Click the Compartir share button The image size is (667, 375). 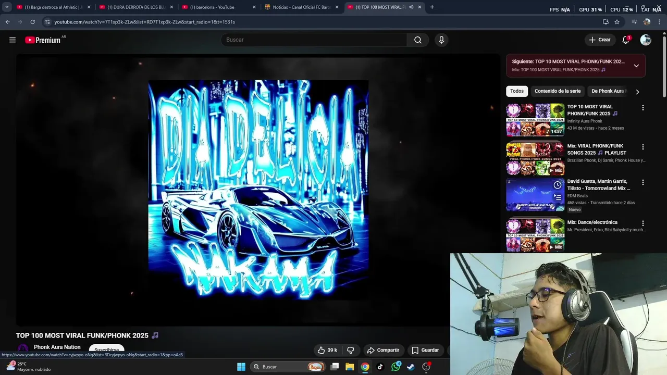point(383,351)
